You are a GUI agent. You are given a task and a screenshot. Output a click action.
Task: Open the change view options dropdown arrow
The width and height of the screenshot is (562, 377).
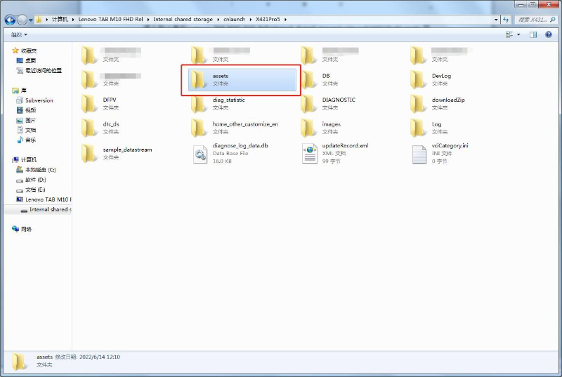point(519,34)
